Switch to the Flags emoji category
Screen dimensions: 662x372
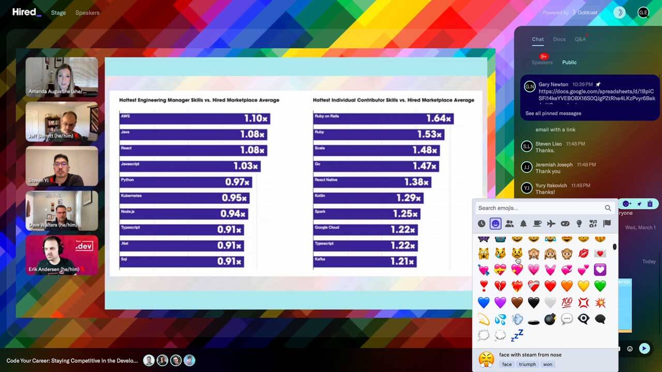point(607,224)
